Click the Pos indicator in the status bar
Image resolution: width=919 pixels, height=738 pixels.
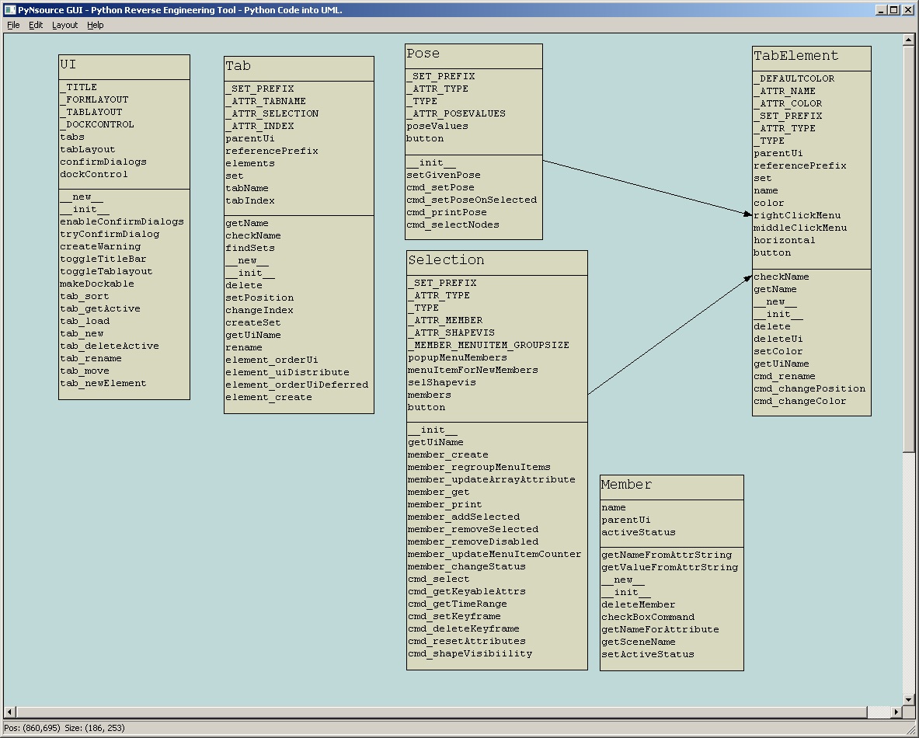29,729
